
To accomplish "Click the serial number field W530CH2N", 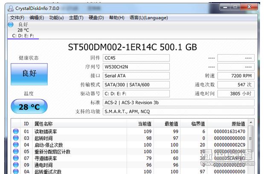I will pyautogui.click(x=136, y=67).
